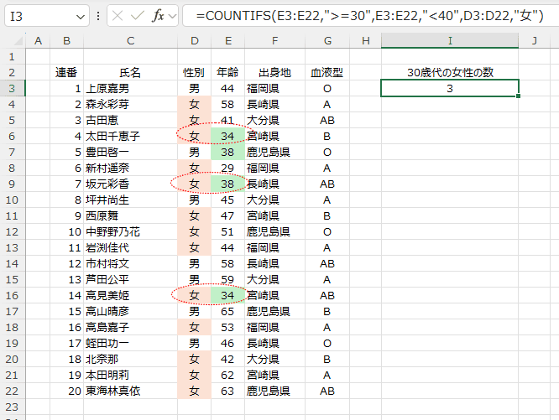
Task: Click the 血液型 header cell
Action: 327,73
